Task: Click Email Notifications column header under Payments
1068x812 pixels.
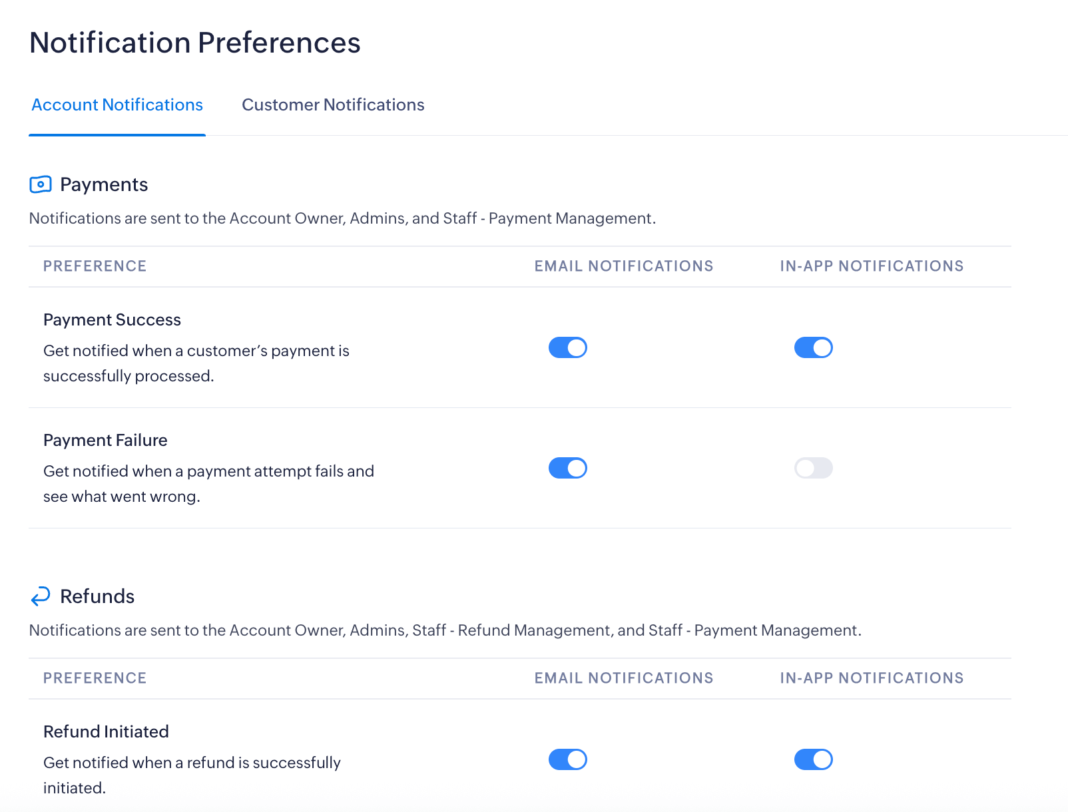Action: click(x=623, y=266)
